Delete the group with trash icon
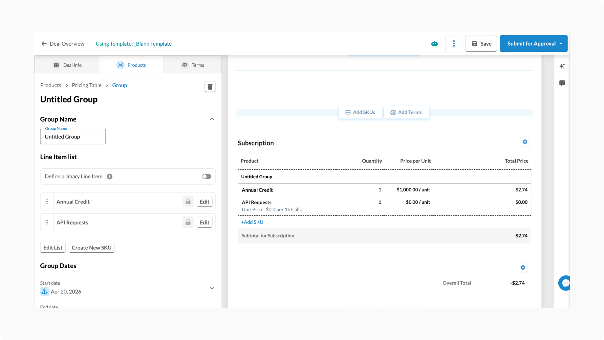Viewport: 604px width, 340px height. pyautogui.click(x=210, y=87)
